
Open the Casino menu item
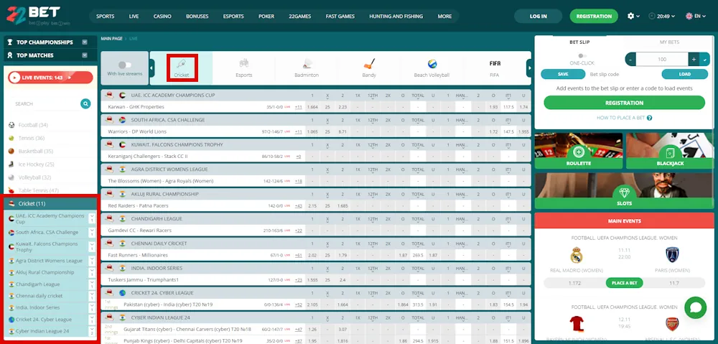(x=162, y=16)
